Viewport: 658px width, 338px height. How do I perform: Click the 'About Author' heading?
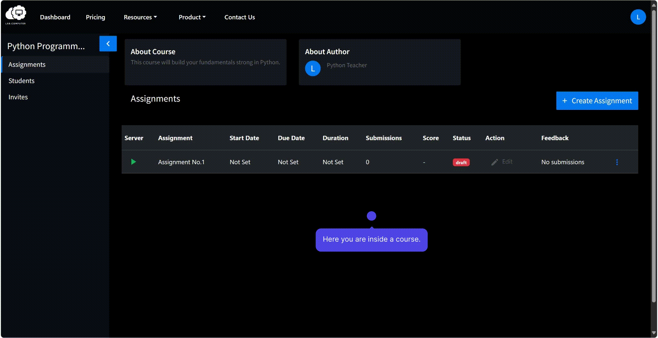[x=327, y=52]
